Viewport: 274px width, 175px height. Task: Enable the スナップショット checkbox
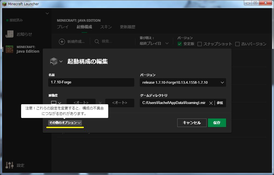coord(199,44)
